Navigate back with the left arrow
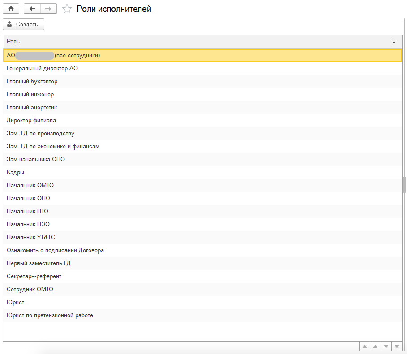This screenshot has width=407, height=354. tap(32, 9)
